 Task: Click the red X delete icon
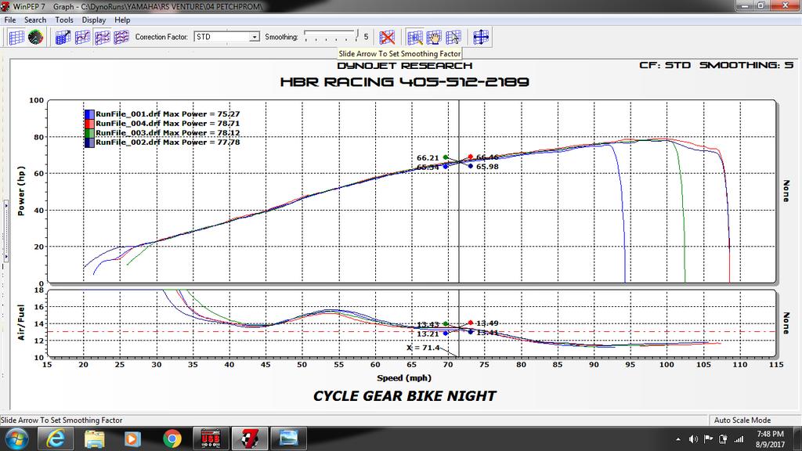pos(386,37)
